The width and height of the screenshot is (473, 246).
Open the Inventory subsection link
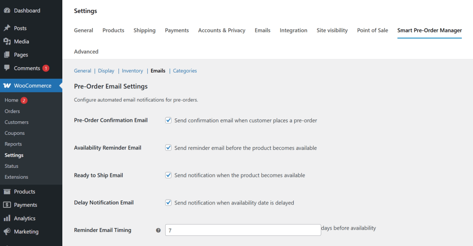(x=132, y=71)
